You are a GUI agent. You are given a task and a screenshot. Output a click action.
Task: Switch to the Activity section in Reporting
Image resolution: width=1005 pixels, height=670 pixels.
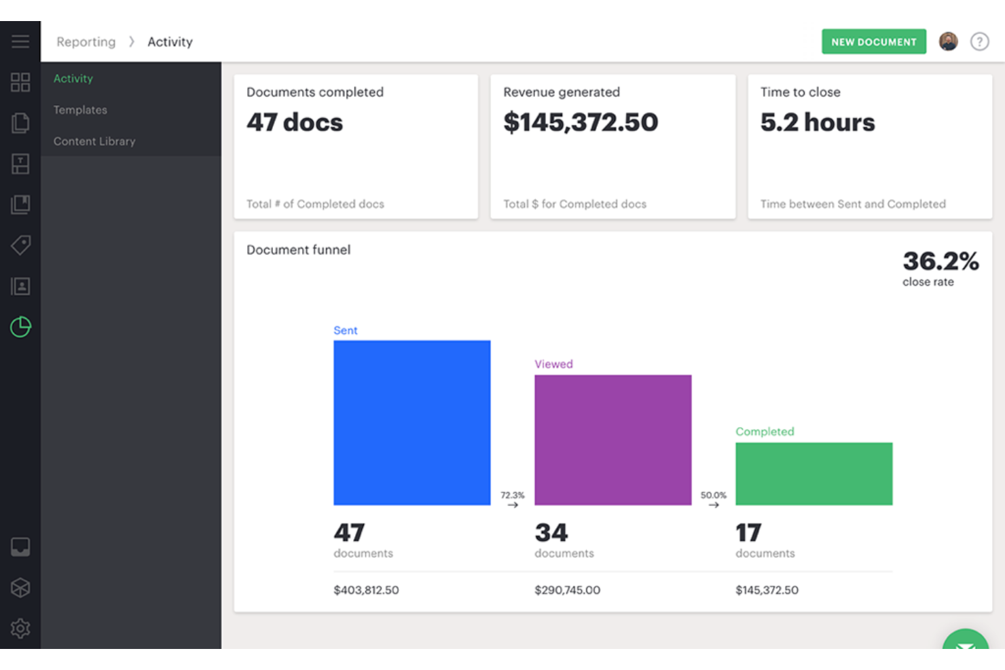click(x=73, y=78)
